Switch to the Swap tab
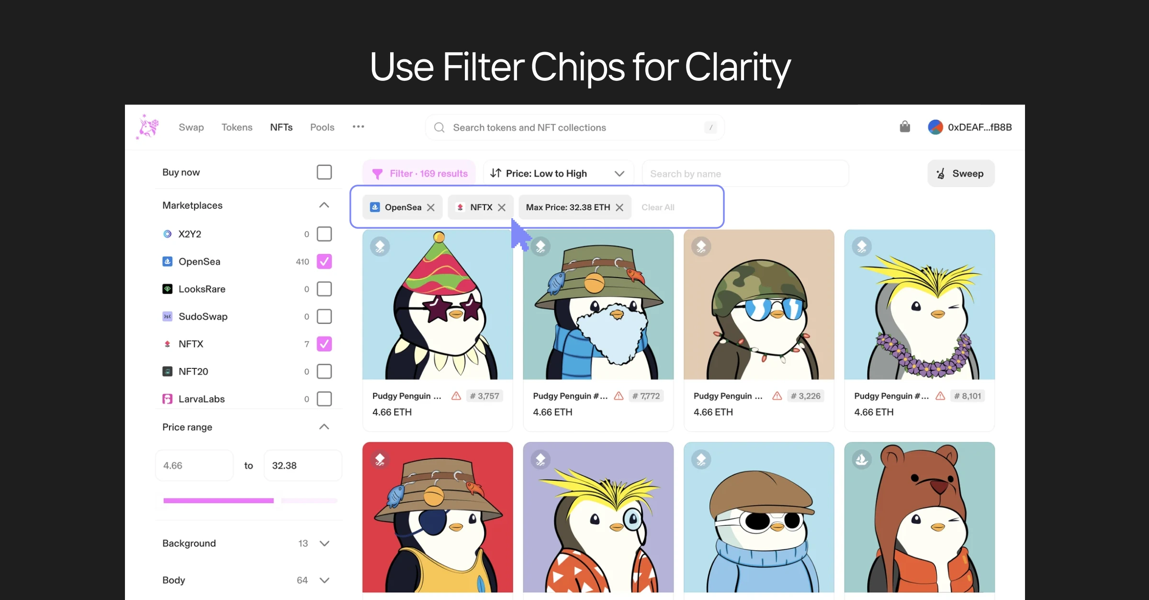The image size is (1149, 600). 191,127
